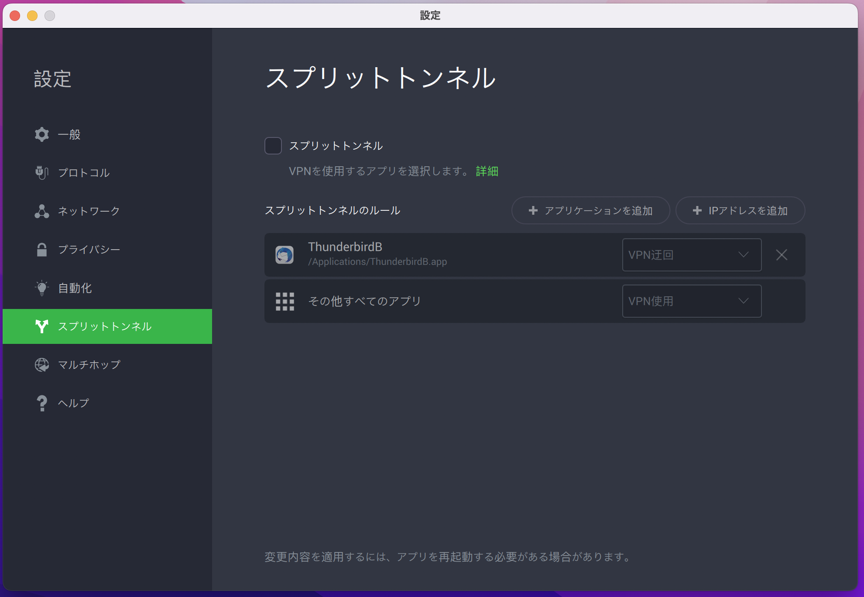The width and height of the screenshot is (864, 597).
Task: Minimize the 設定 window with yellow button
Action: pos(33,16)
